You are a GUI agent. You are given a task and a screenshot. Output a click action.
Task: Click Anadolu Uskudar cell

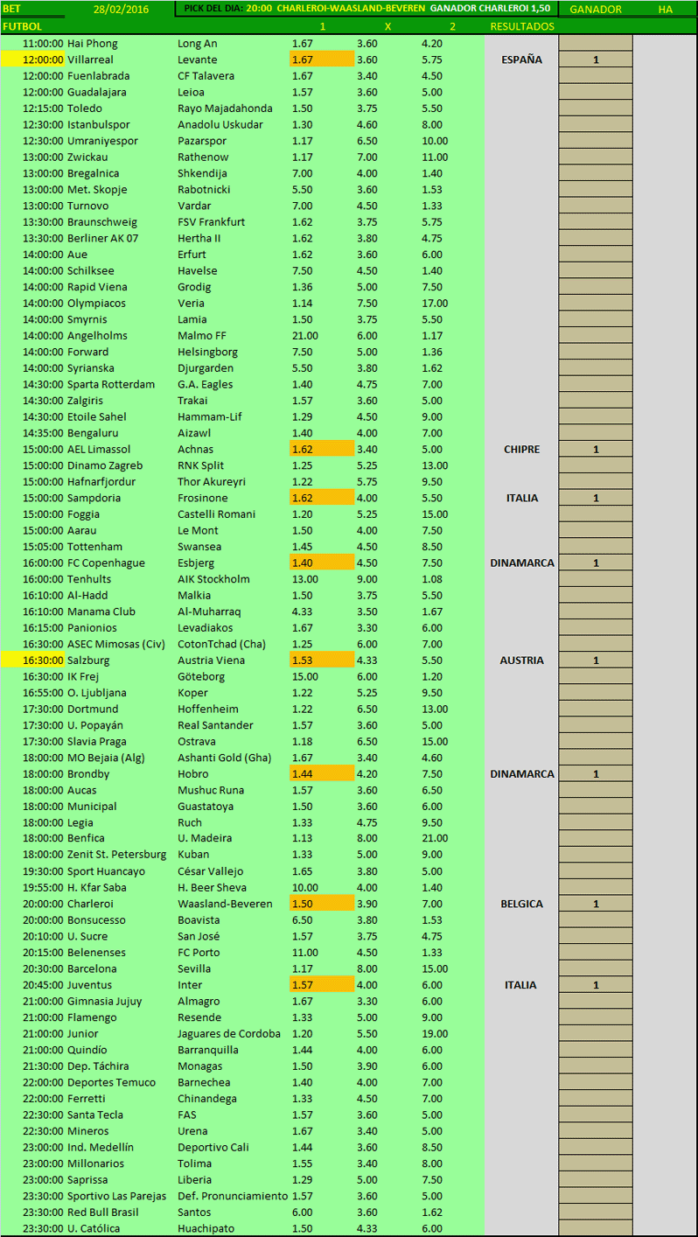(x=220, y=124)
